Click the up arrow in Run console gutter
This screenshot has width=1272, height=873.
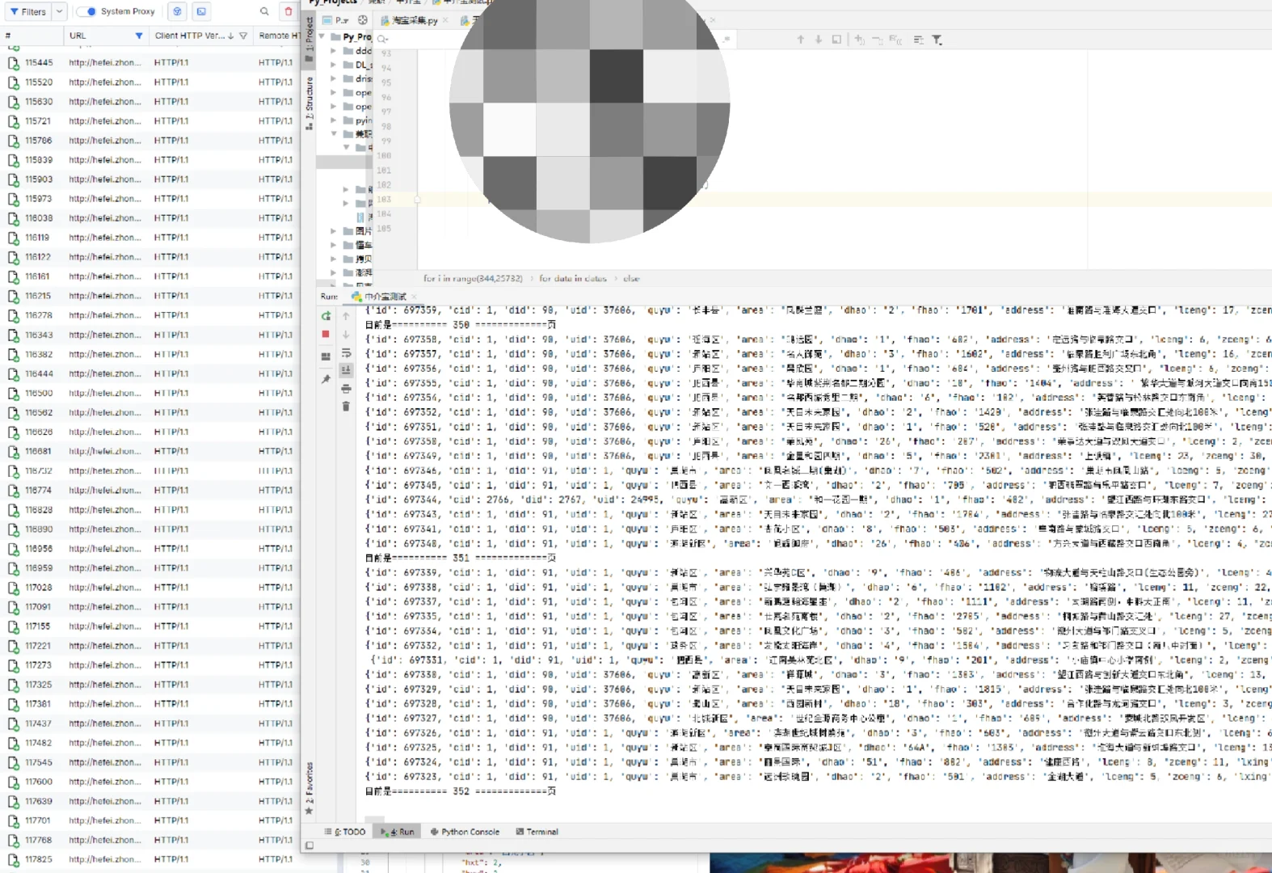(x=346, y=316)
